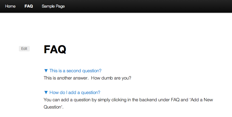The height and width of the screenshot is (117, 232).
Task: Click the word 'Question' on the last answer line
Action: (x=53, y=107)
